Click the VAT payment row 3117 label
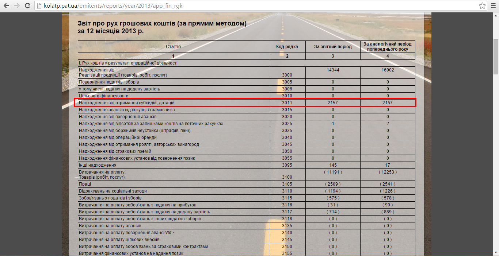Screen dimensions: 499x256 click(x=144, y=212)
